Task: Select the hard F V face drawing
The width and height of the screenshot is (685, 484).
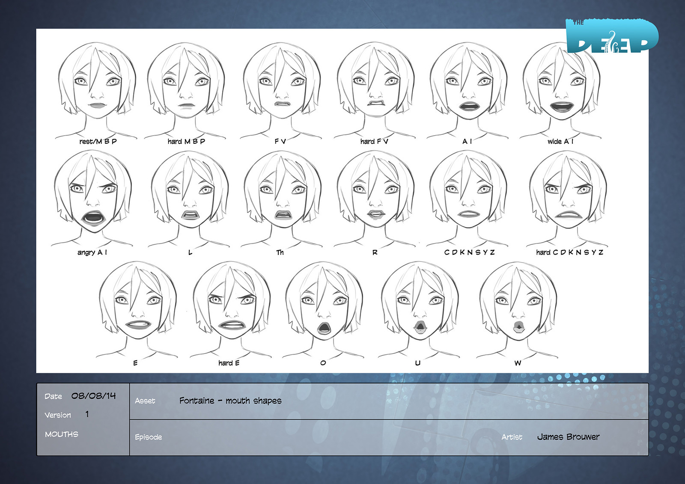Action: pyautogui.click(x=375, y=90)
